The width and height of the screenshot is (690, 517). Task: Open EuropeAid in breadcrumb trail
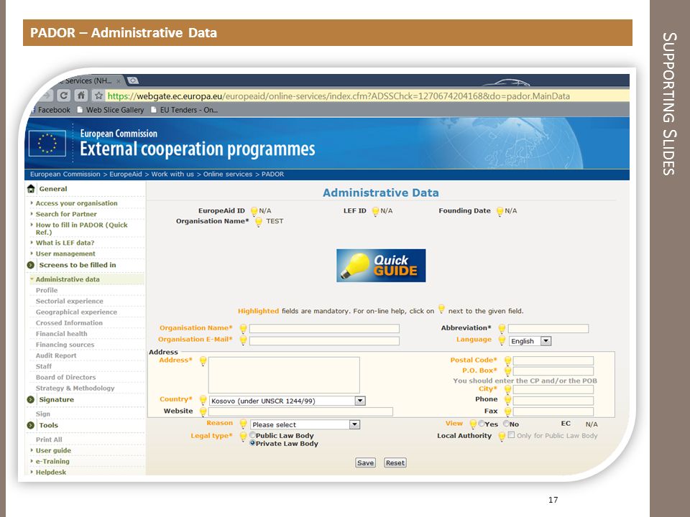tap(126, 174)
